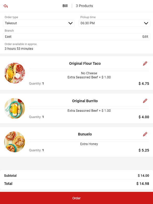Select the Original Burrito item name

coord(85,101)
